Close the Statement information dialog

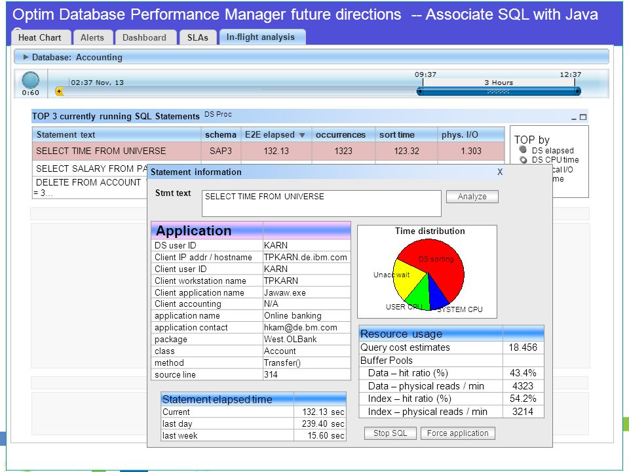coord(500,172)
